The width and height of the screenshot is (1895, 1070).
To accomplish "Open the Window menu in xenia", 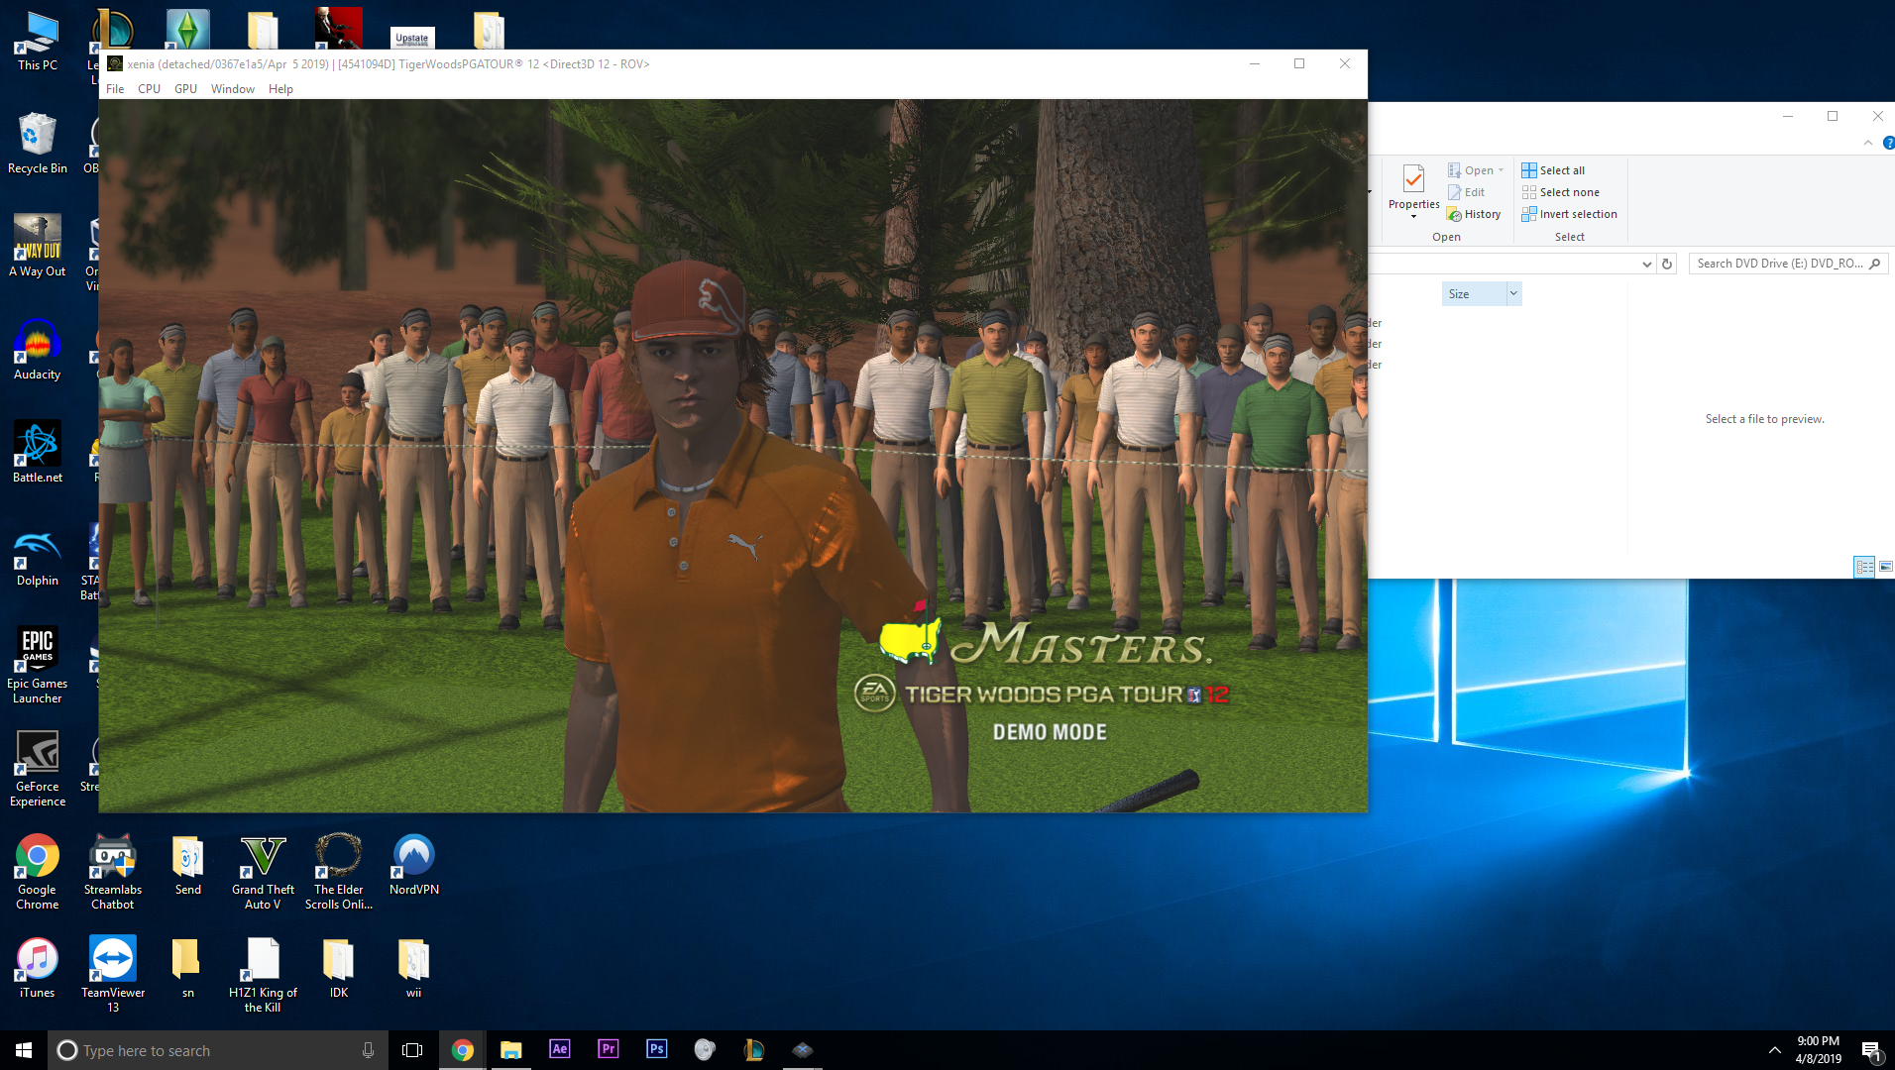I will [232, 89].
